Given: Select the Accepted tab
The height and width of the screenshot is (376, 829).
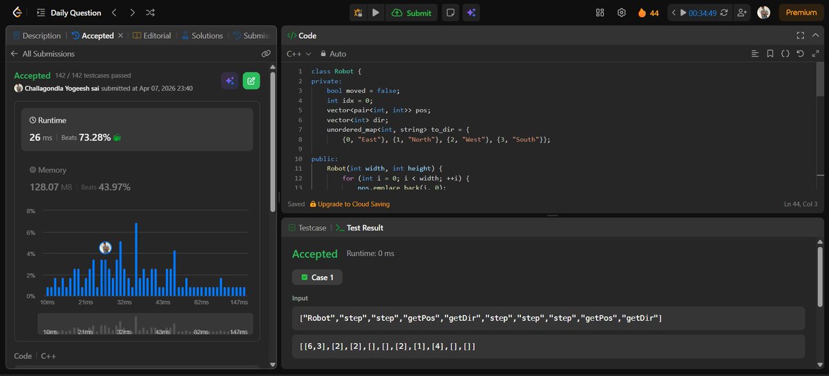Looking at the screenshot, I should pos(93,35).
